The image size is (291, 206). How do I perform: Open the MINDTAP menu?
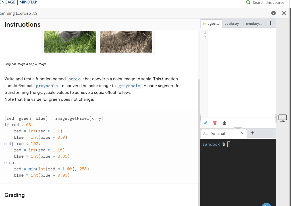[x=28, y=2]
